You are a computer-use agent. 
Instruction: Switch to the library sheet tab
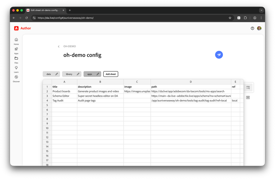click(69, 74)
